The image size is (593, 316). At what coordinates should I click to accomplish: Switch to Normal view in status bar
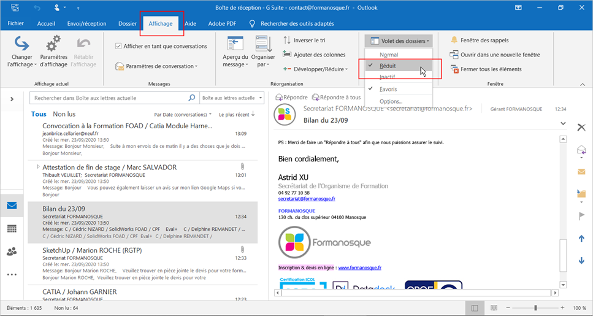click(475, 308)
